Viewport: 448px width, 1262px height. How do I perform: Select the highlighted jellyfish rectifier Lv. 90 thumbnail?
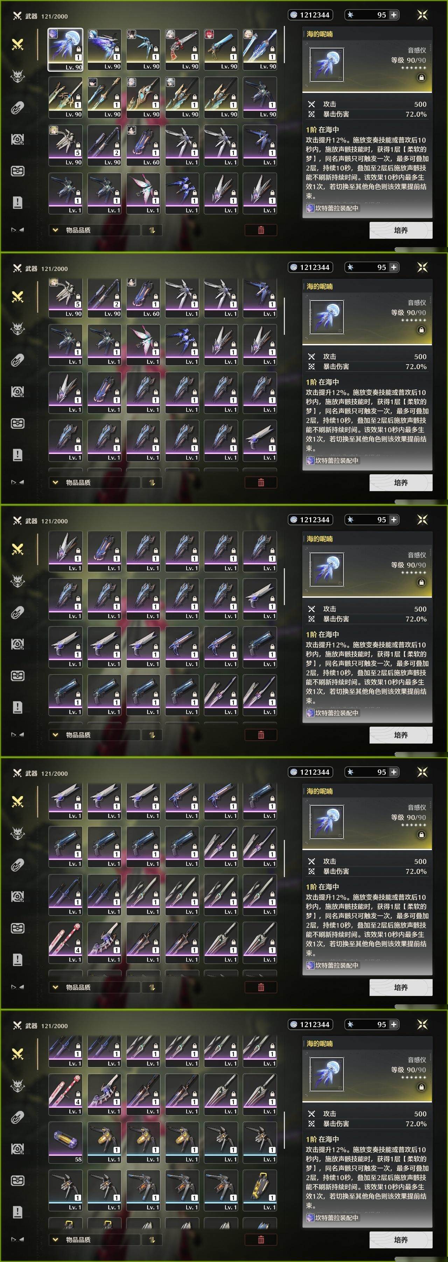65,49
